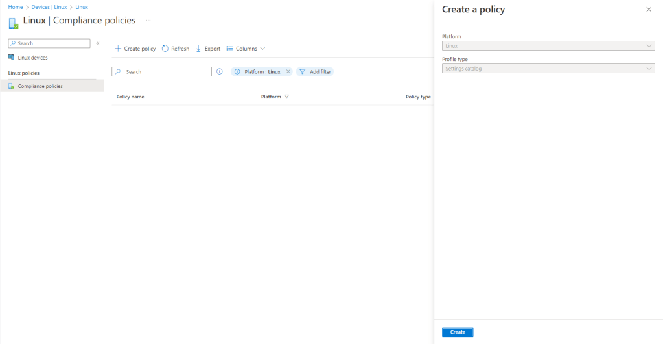Image resolution: width=663 pixels, height=344 pixels.
Task: Open the ellipsis more options menu
Action: (148, 21)
